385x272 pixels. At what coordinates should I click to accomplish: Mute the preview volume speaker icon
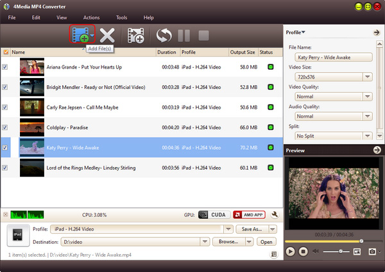pos(316,251)
